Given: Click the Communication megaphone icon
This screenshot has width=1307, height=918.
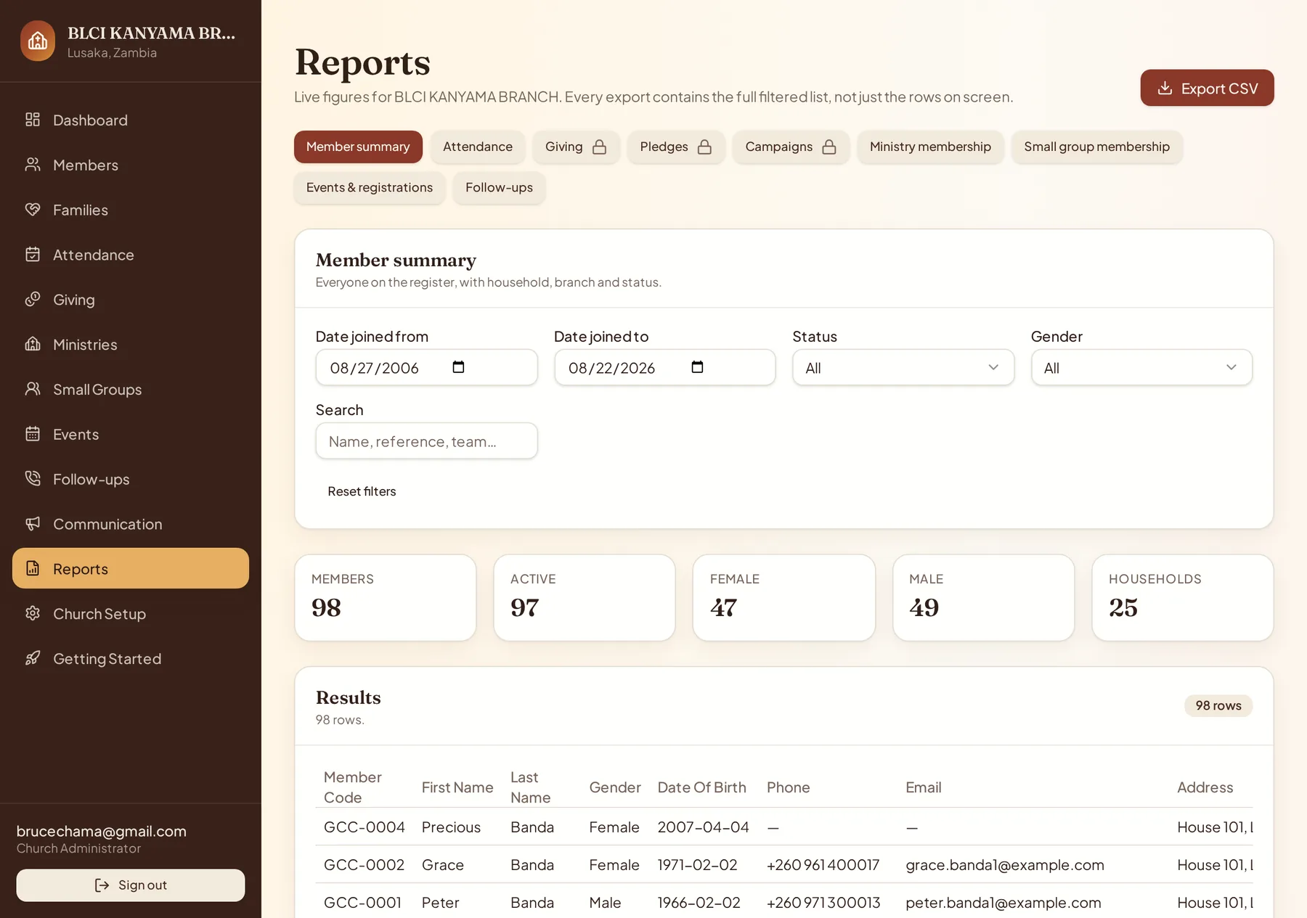Looking at the screenshot, I should click(33, 524).
